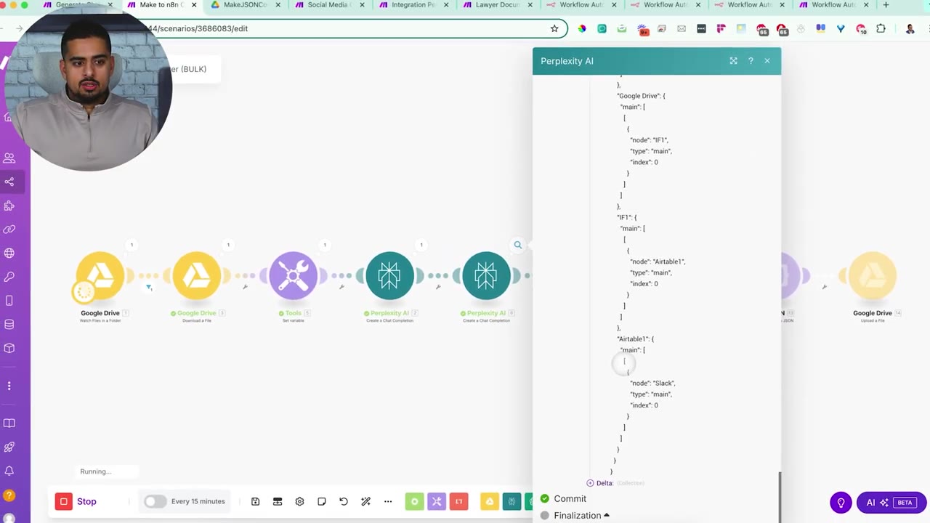Open Data structures cube icon in sidebar

point(9,348)
